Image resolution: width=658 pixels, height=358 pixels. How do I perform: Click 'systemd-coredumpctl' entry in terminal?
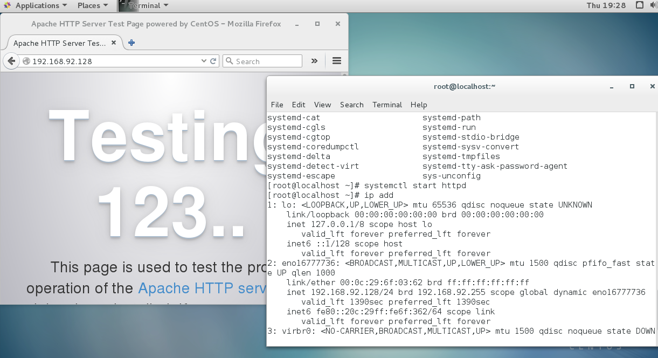click(x=313, y=147)
